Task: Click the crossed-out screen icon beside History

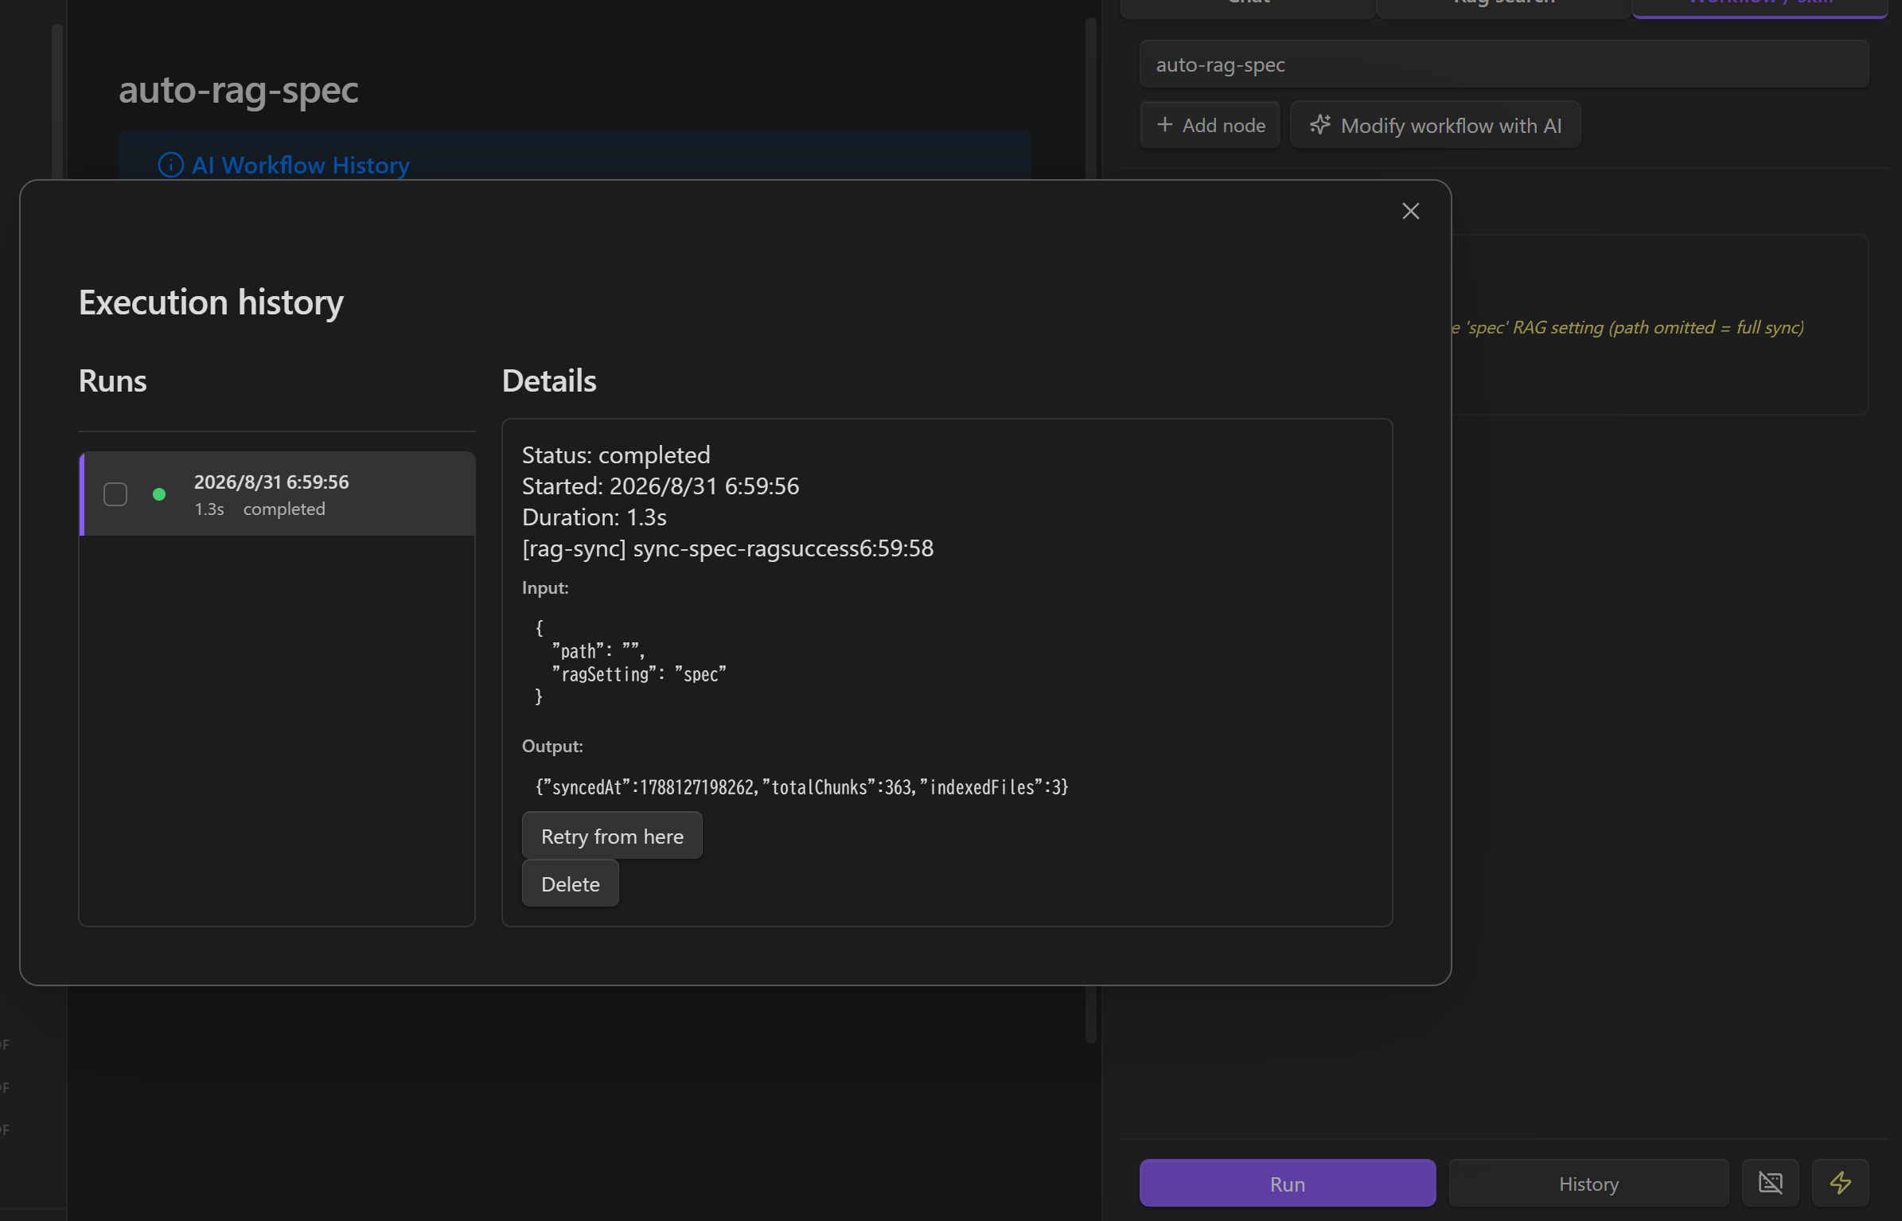Action: tap(1770, 1183)
